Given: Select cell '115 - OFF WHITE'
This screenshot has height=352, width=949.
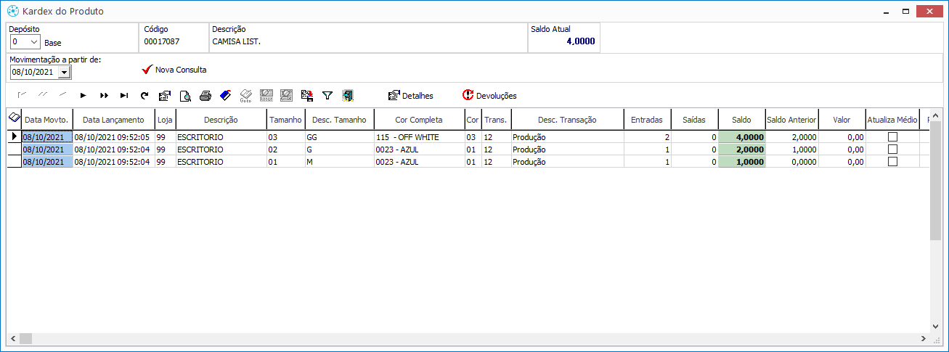Looking at the screenshot, I should [x=419, y=136].
